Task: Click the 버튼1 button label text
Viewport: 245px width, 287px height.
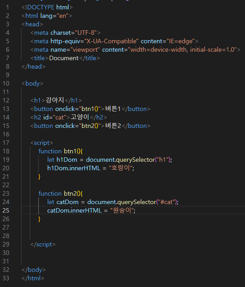Action: click(x=113, y=109)
